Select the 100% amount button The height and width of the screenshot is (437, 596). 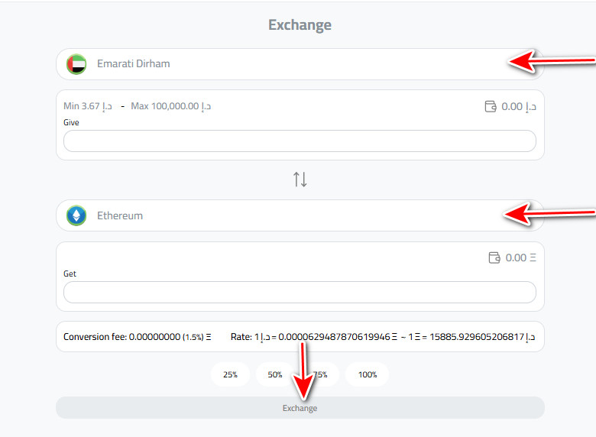click(368, 374)
